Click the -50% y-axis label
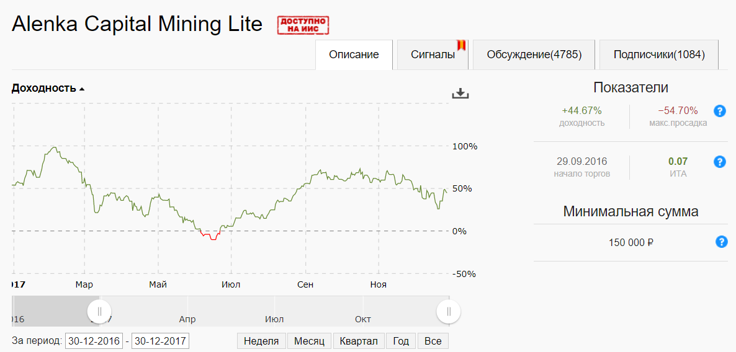Screen dimensions: 736x352 coord(465,274)
